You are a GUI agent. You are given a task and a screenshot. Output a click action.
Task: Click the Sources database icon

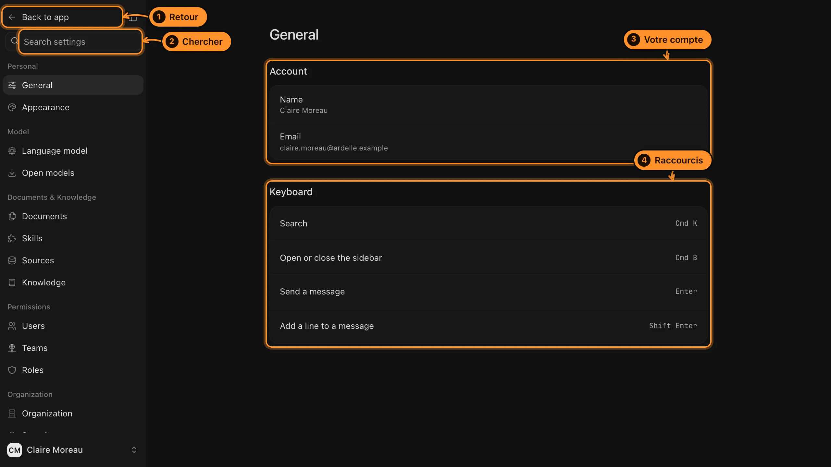[x=12, y=260]
